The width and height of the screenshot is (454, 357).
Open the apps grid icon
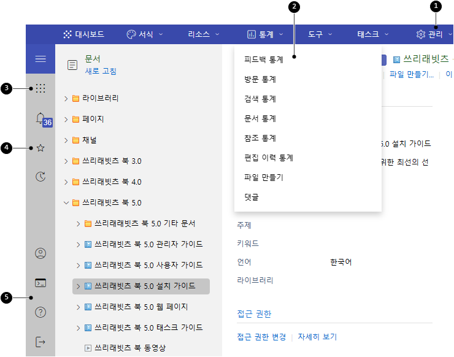(x=40, y=88)
